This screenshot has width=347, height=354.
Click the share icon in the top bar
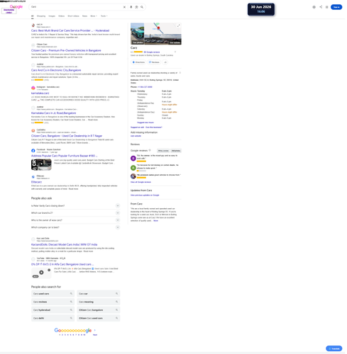(321, 7)
